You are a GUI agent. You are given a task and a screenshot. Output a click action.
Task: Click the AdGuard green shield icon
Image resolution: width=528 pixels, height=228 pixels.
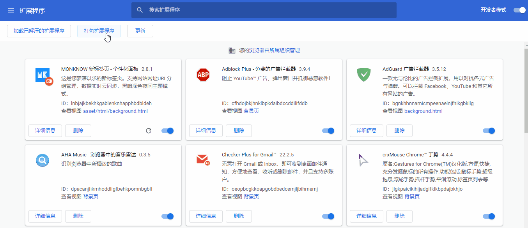pos(363,75)
